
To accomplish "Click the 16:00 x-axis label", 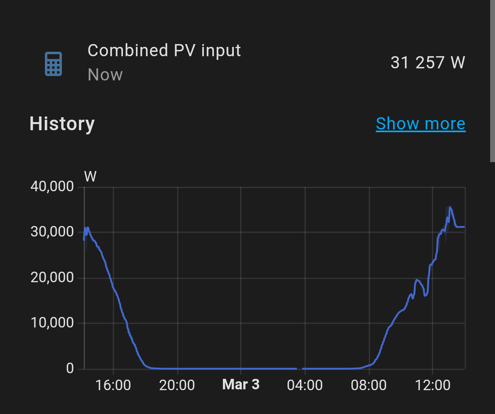I will click(x=113, y=385).
